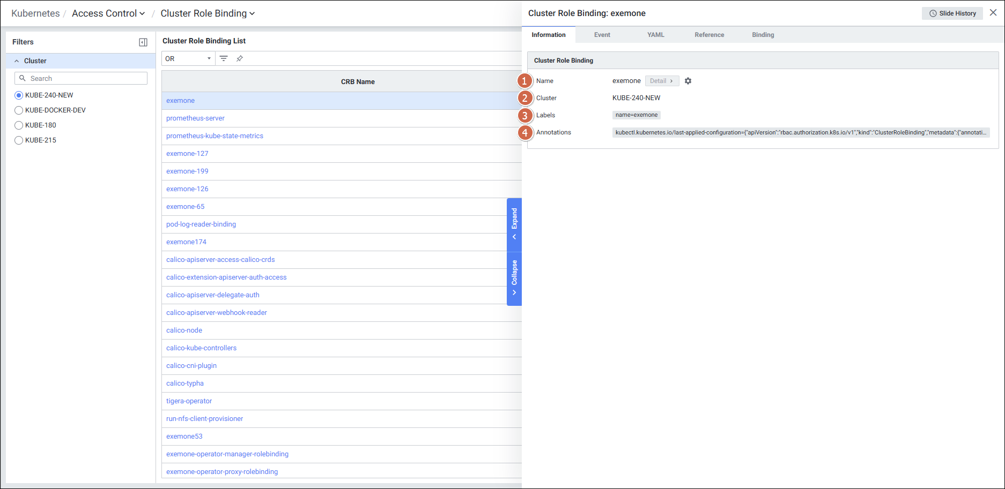Select the KUBE-180 cluster option
Viewport: 1005px width, 489px height.
(19, 125)
